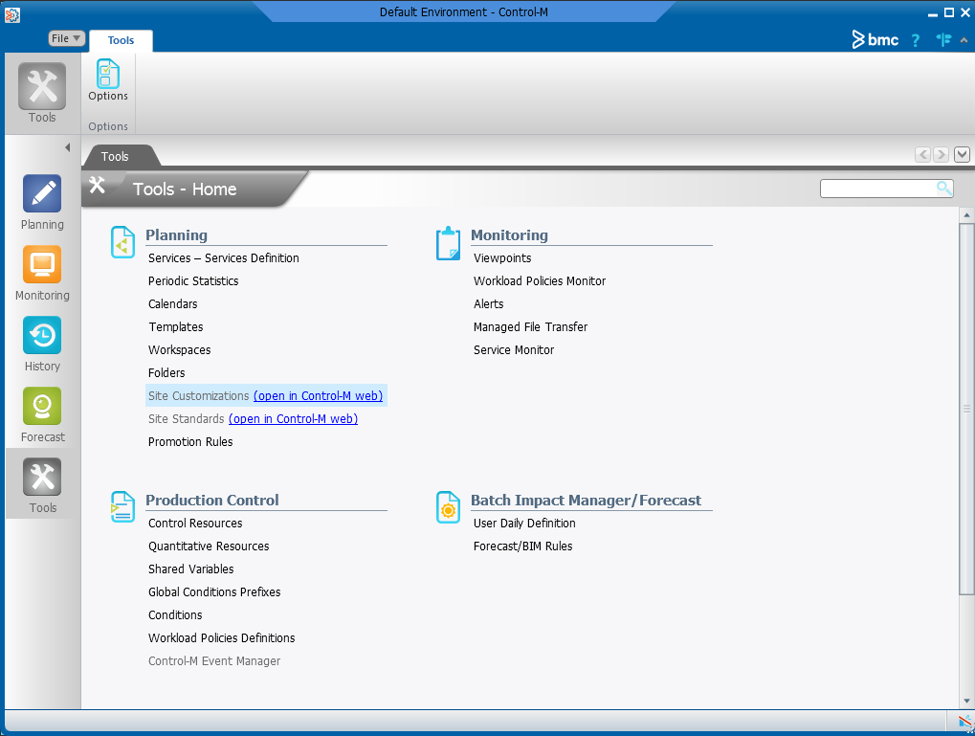Open User Daily Definition

[524, 524]
